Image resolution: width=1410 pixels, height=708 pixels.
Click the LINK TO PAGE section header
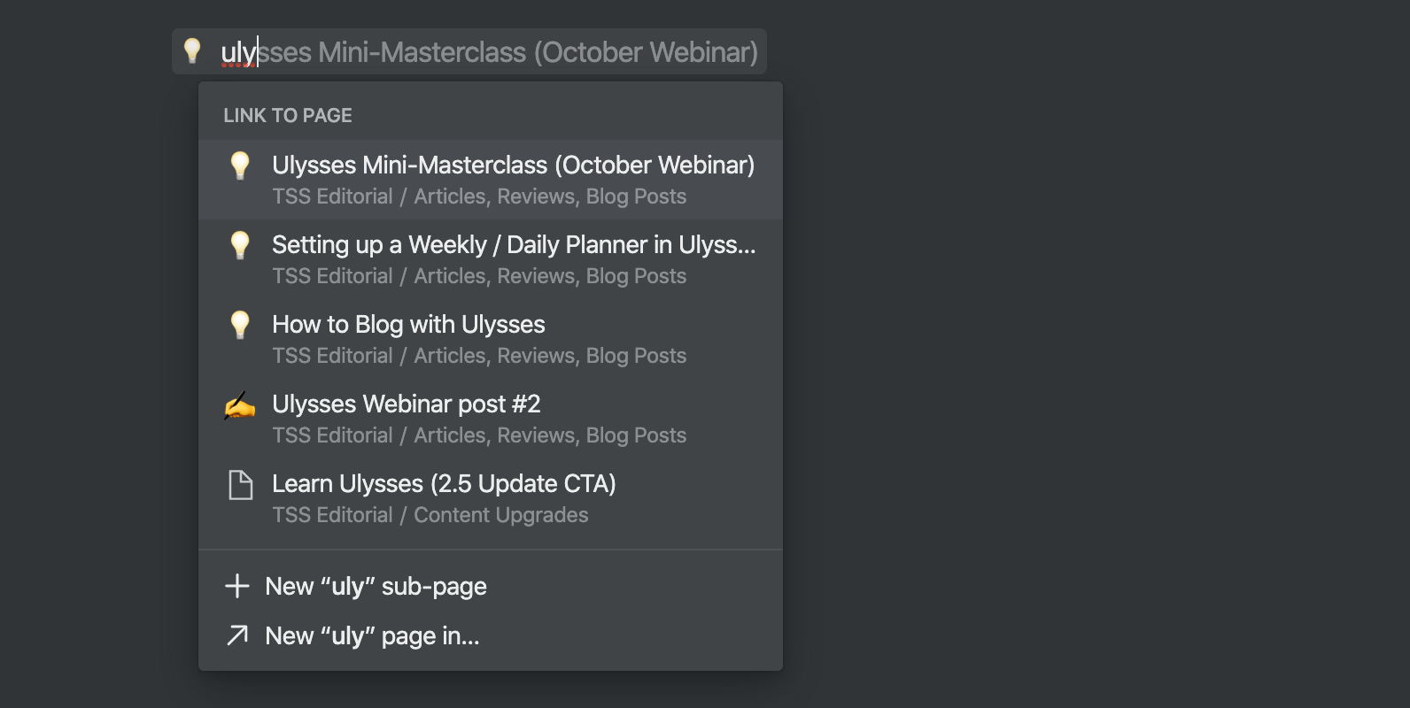pyautogui.click(x=288, y=115)
